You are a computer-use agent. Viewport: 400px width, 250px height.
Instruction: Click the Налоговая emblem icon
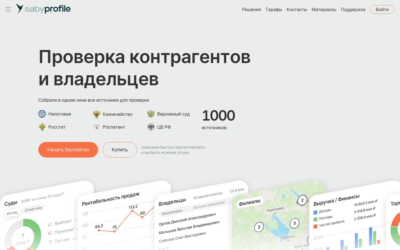[x=42, y=114]
